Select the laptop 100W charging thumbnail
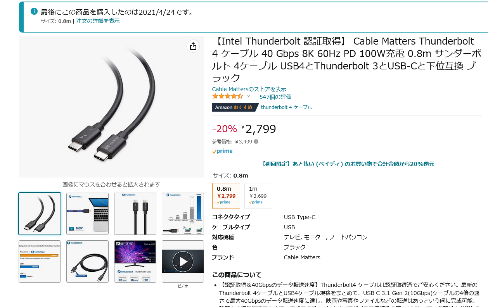Screen dimensions: 488x307 pyautogui.click(x=87, y=214)
